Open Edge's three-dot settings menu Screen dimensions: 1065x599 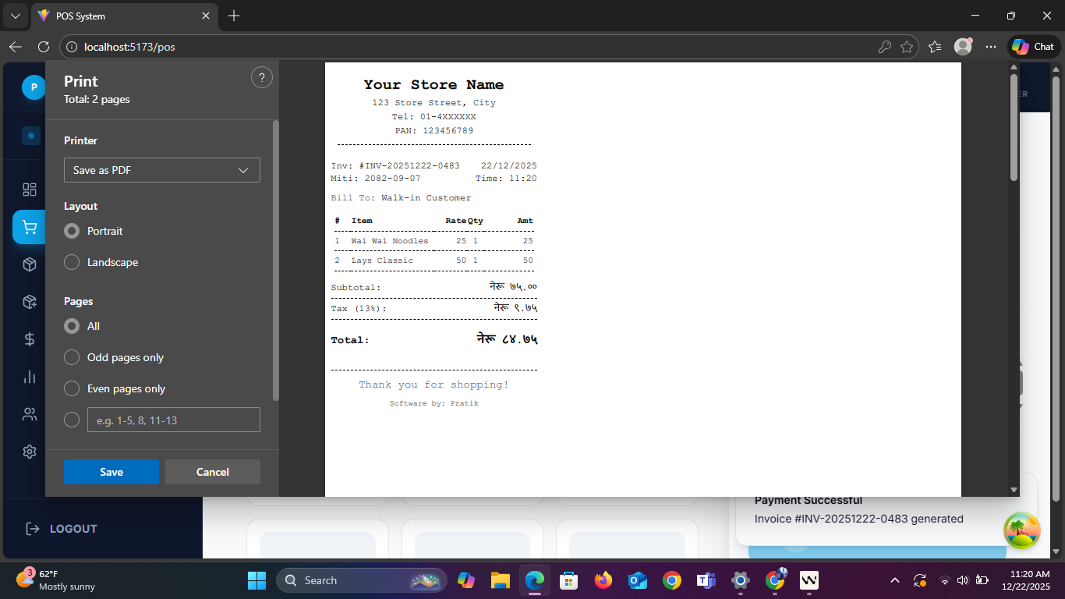[x=991, y=47]
